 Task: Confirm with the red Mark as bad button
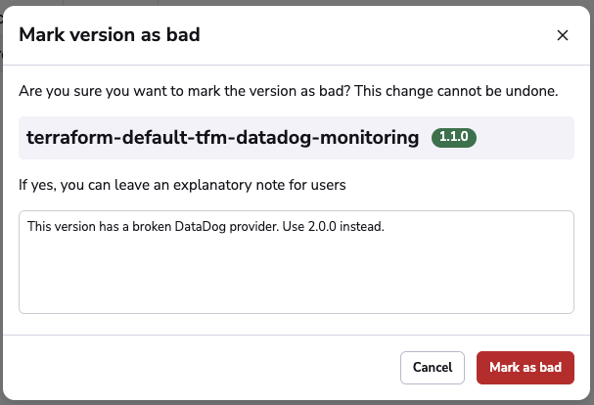(525, 367)
